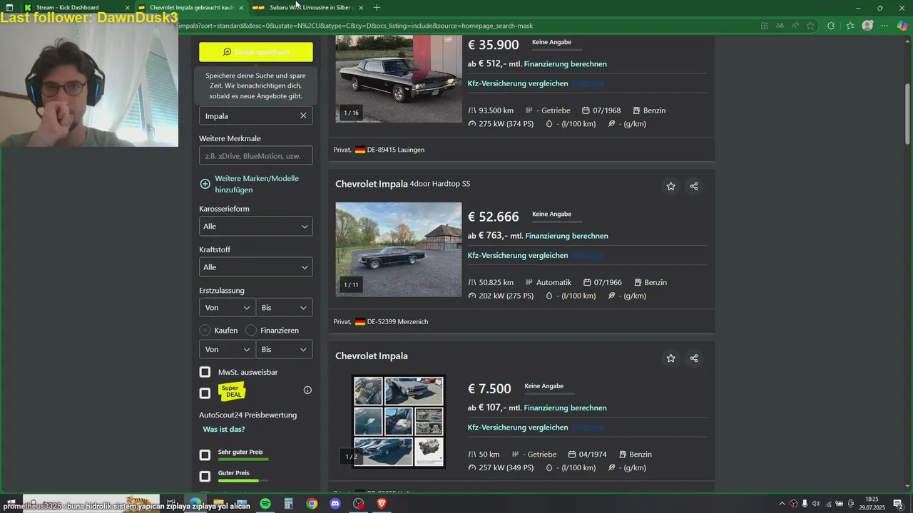Favorite the Impala 4door Hardtop SS listing

point(670,187)
